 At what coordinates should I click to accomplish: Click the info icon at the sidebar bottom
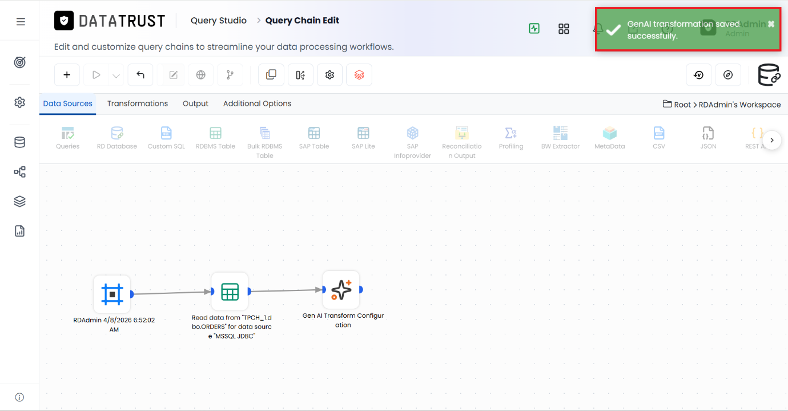pos(19,397)
